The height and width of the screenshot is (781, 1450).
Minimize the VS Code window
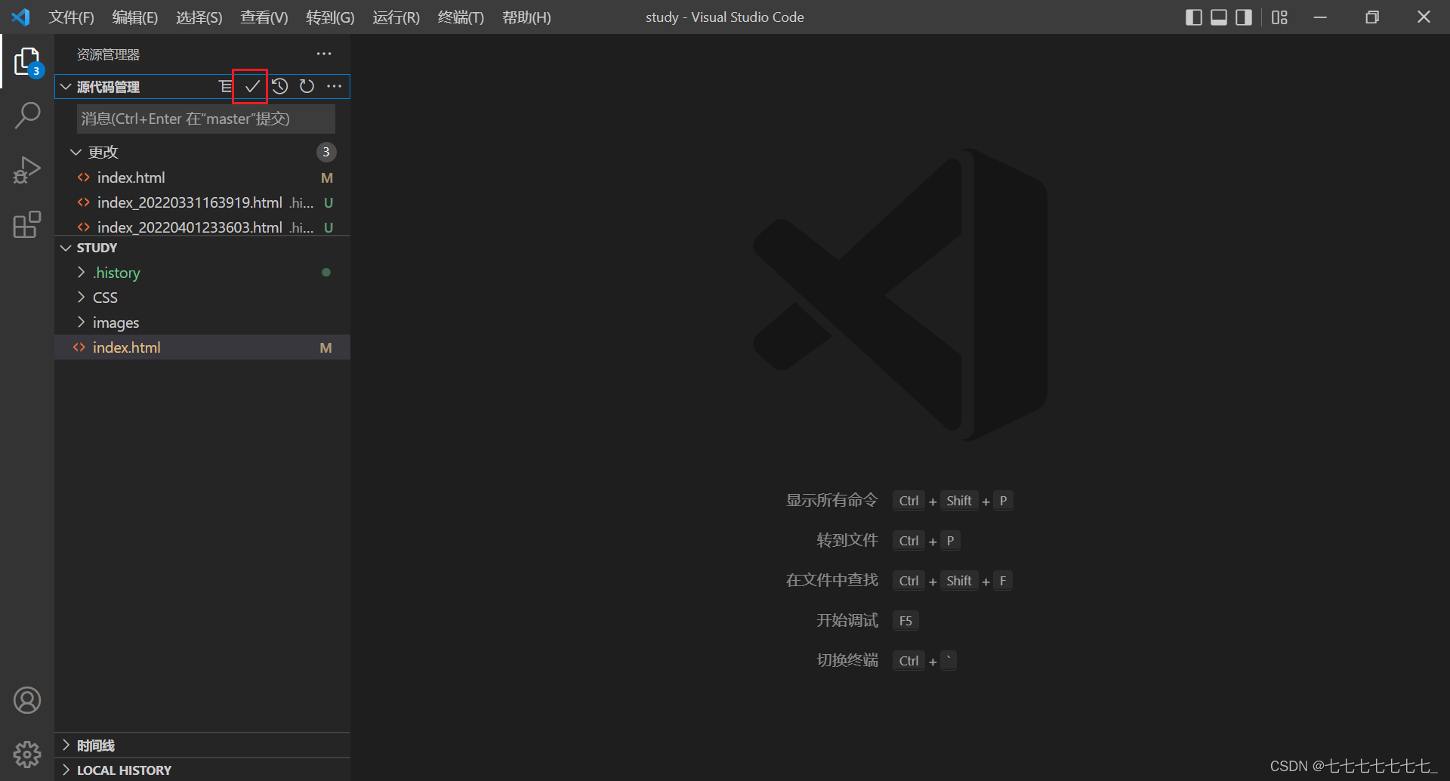(1320, 17)
